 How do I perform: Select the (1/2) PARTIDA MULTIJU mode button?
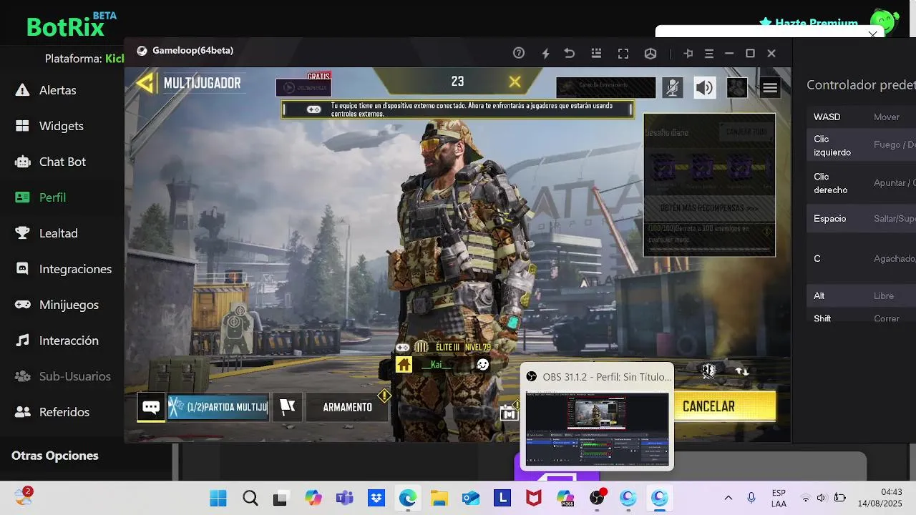218,407
